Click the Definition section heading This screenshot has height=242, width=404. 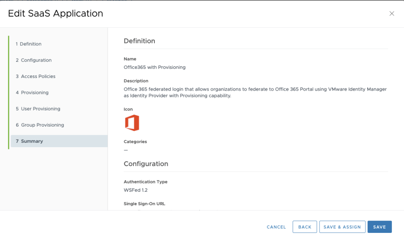tap(139, 41)
